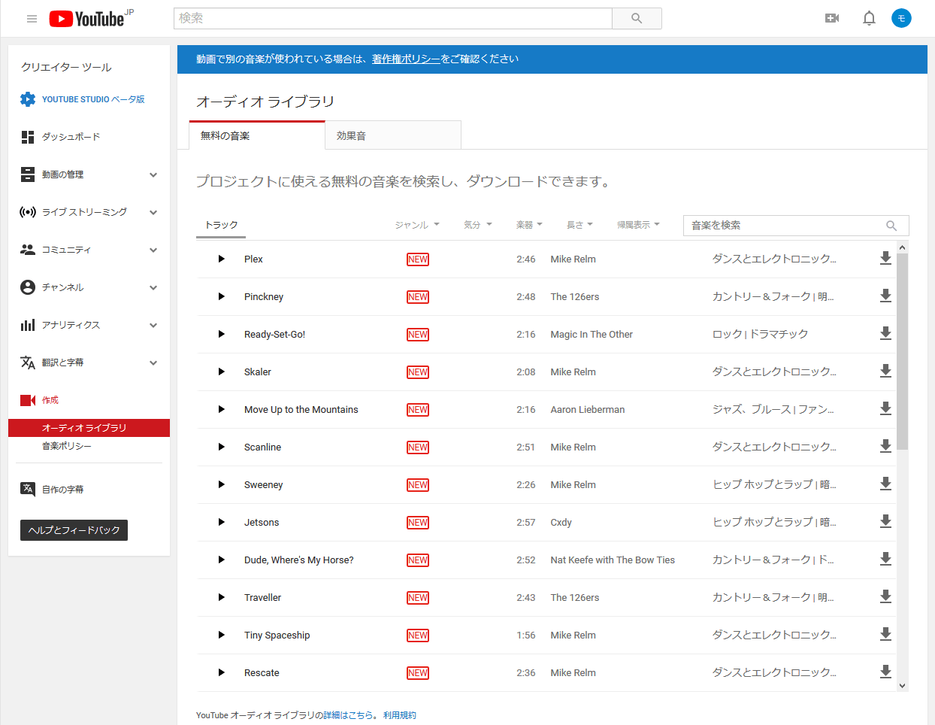935x725 pixels.
Task: Switch to the 効果音 tab
Action: pos(393,135)
